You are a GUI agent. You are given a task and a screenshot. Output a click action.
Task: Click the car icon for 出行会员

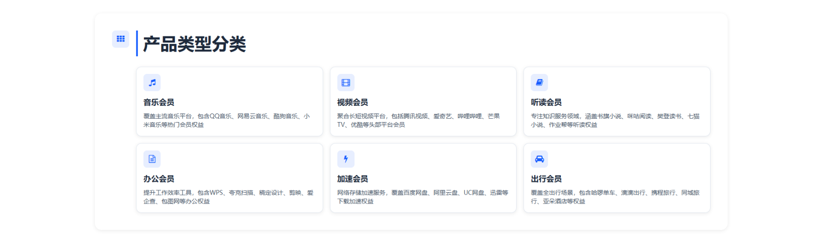point(539,159)
